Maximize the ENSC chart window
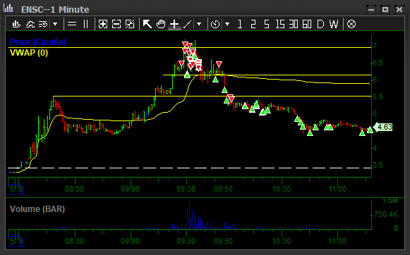The image size is (410, 255). click(385, 10)
